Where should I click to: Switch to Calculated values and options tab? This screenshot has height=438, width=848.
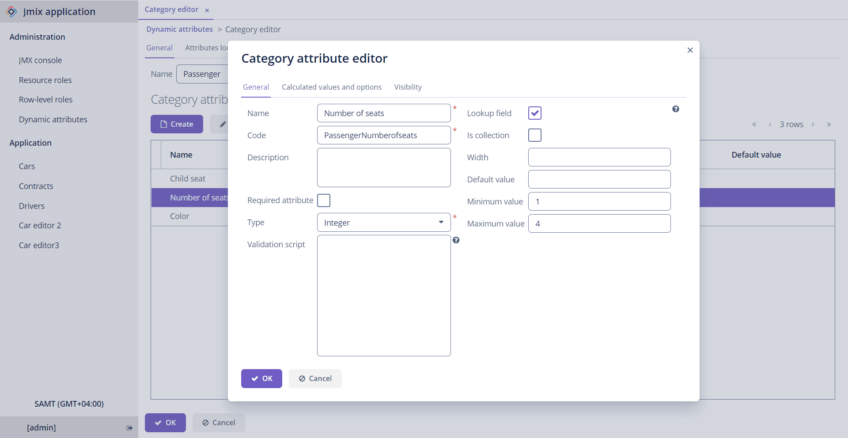pyautogui.click(x=331, y=87)
